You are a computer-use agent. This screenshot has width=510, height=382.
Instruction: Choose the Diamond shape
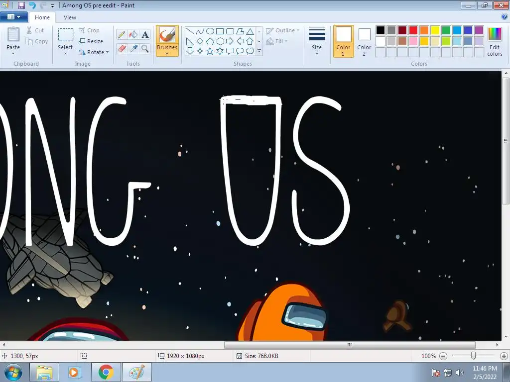tap(200, 41)
